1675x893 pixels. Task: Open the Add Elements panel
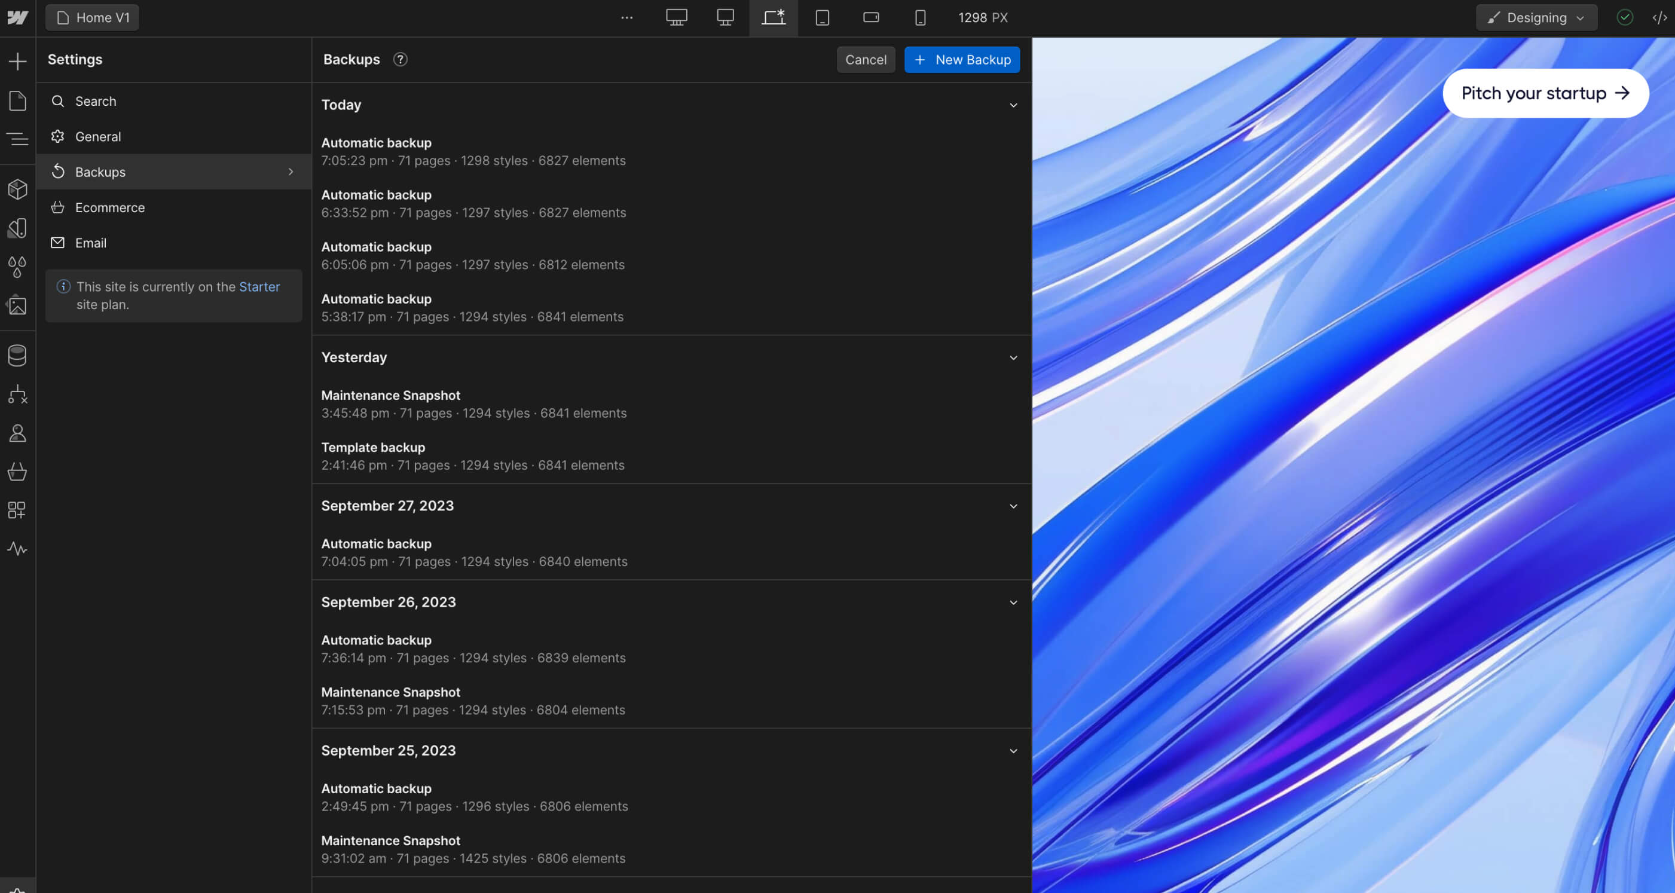[x=17, y=60]
